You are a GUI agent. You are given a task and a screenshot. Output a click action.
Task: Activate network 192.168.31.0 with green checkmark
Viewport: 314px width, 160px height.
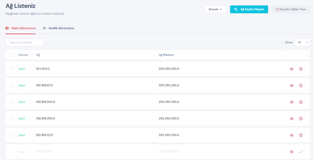coord(301,152)
